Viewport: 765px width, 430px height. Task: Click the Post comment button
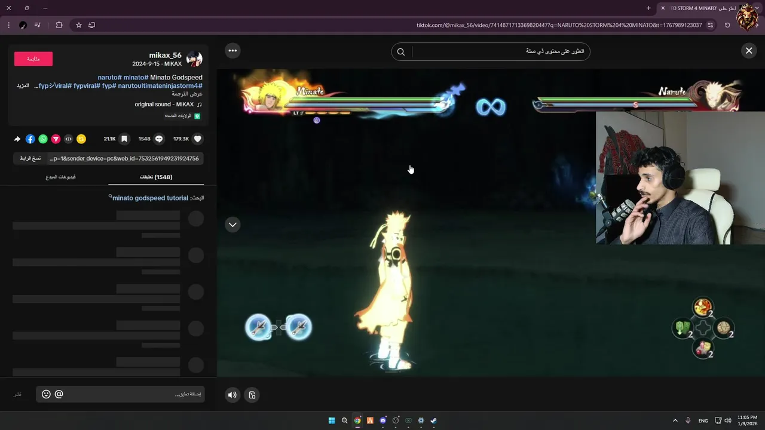[18, 394]
